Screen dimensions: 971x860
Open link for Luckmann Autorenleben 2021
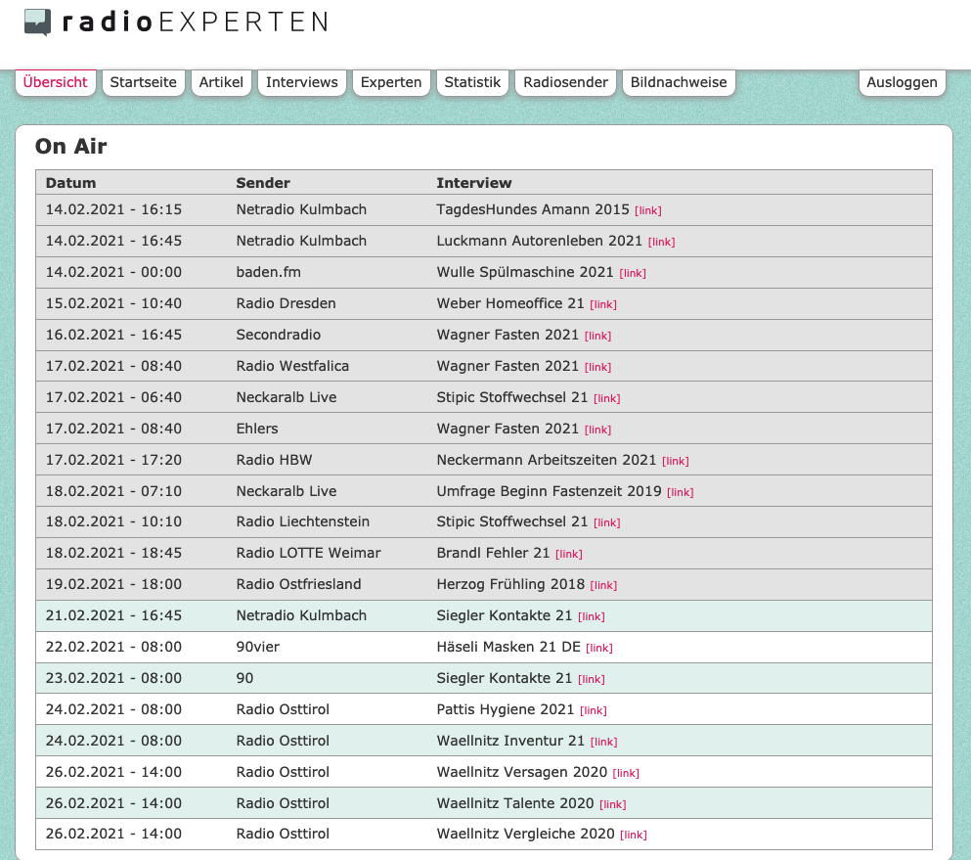[661, 243]
